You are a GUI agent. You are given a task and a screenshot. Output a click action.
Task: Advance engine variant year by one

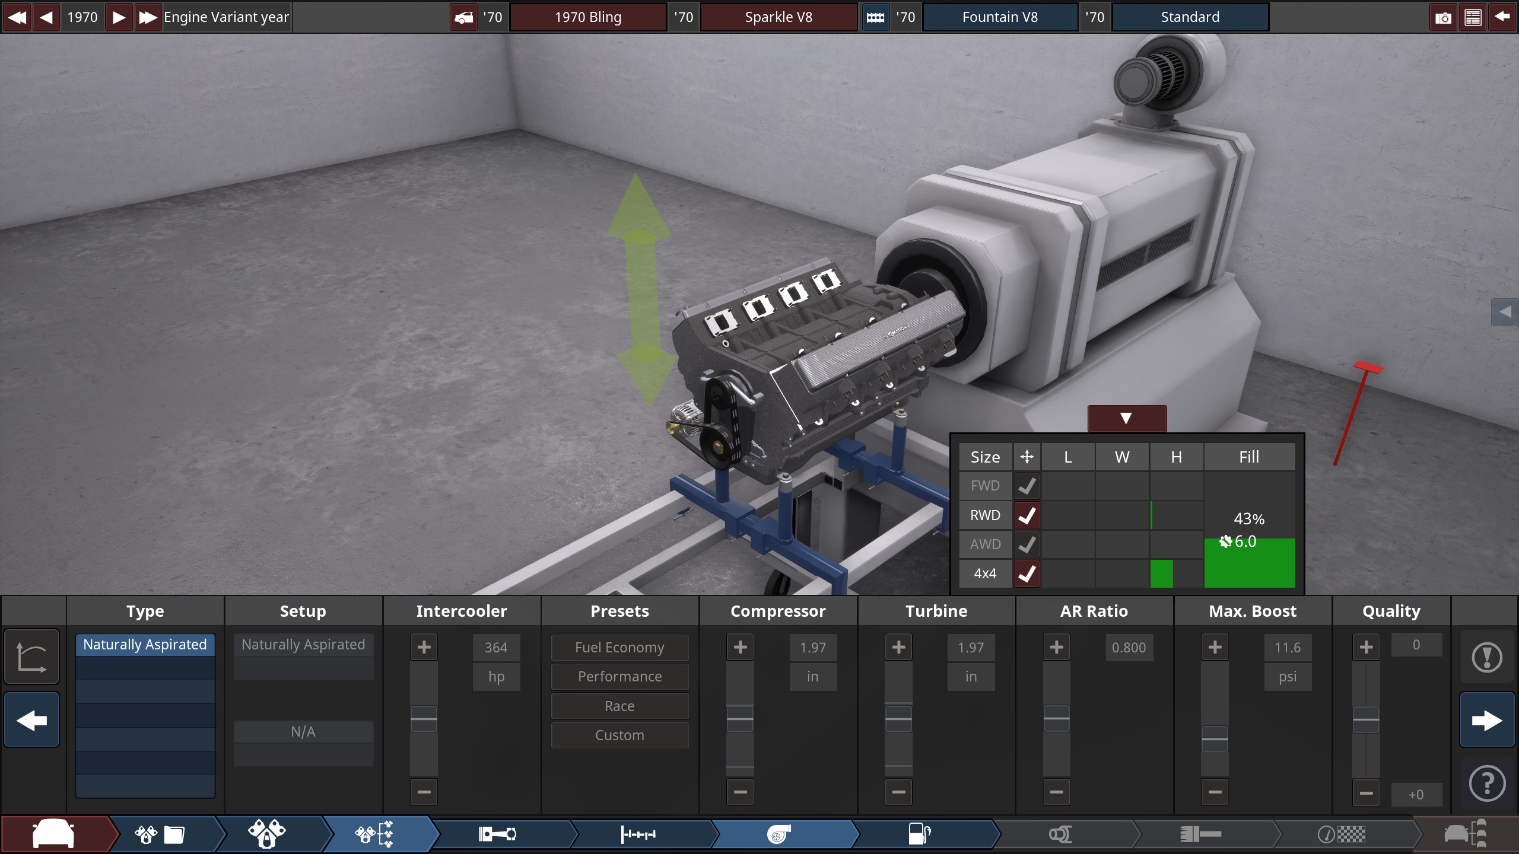click(x=118, y=17)
